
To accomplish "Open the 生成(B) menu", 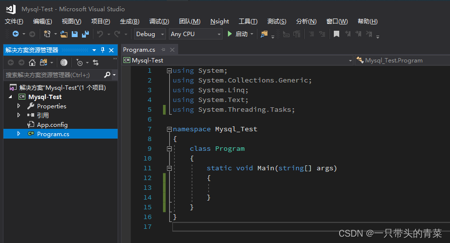I will [x=129, y=21].
